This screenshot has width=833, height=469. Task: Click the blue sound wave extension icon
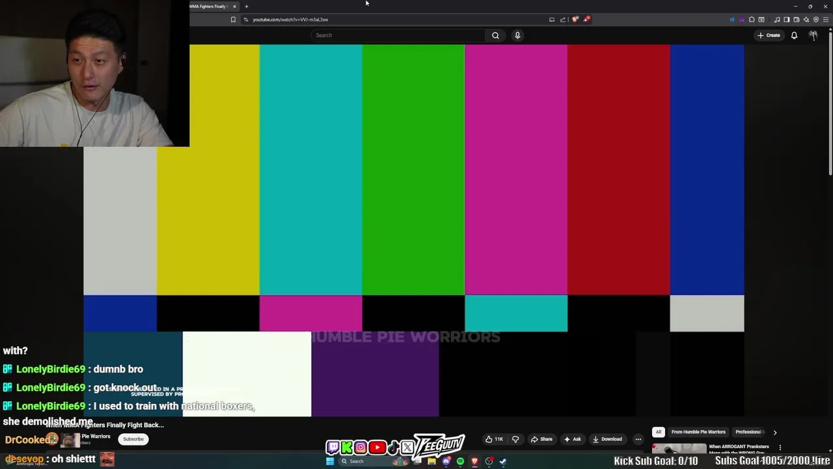click(x=732, y=20)
